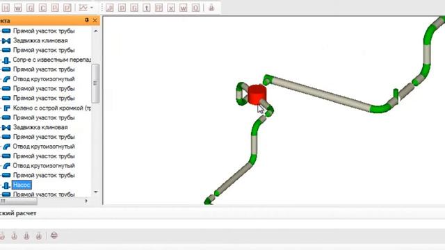Click the icon after separator in bottom toolbar
Screen dimensions: 445x250
(54, 235)
